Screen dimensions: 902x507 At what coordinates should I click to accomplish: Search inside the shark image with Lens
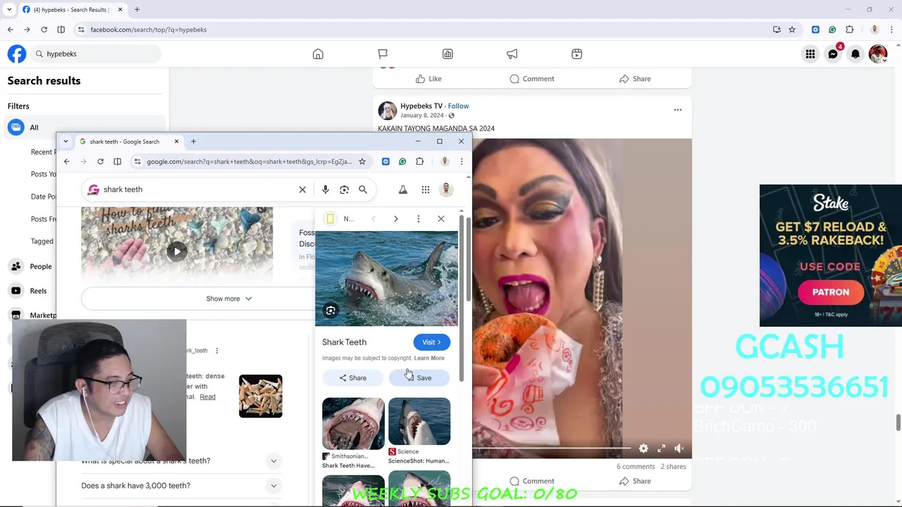pos(330,311)
